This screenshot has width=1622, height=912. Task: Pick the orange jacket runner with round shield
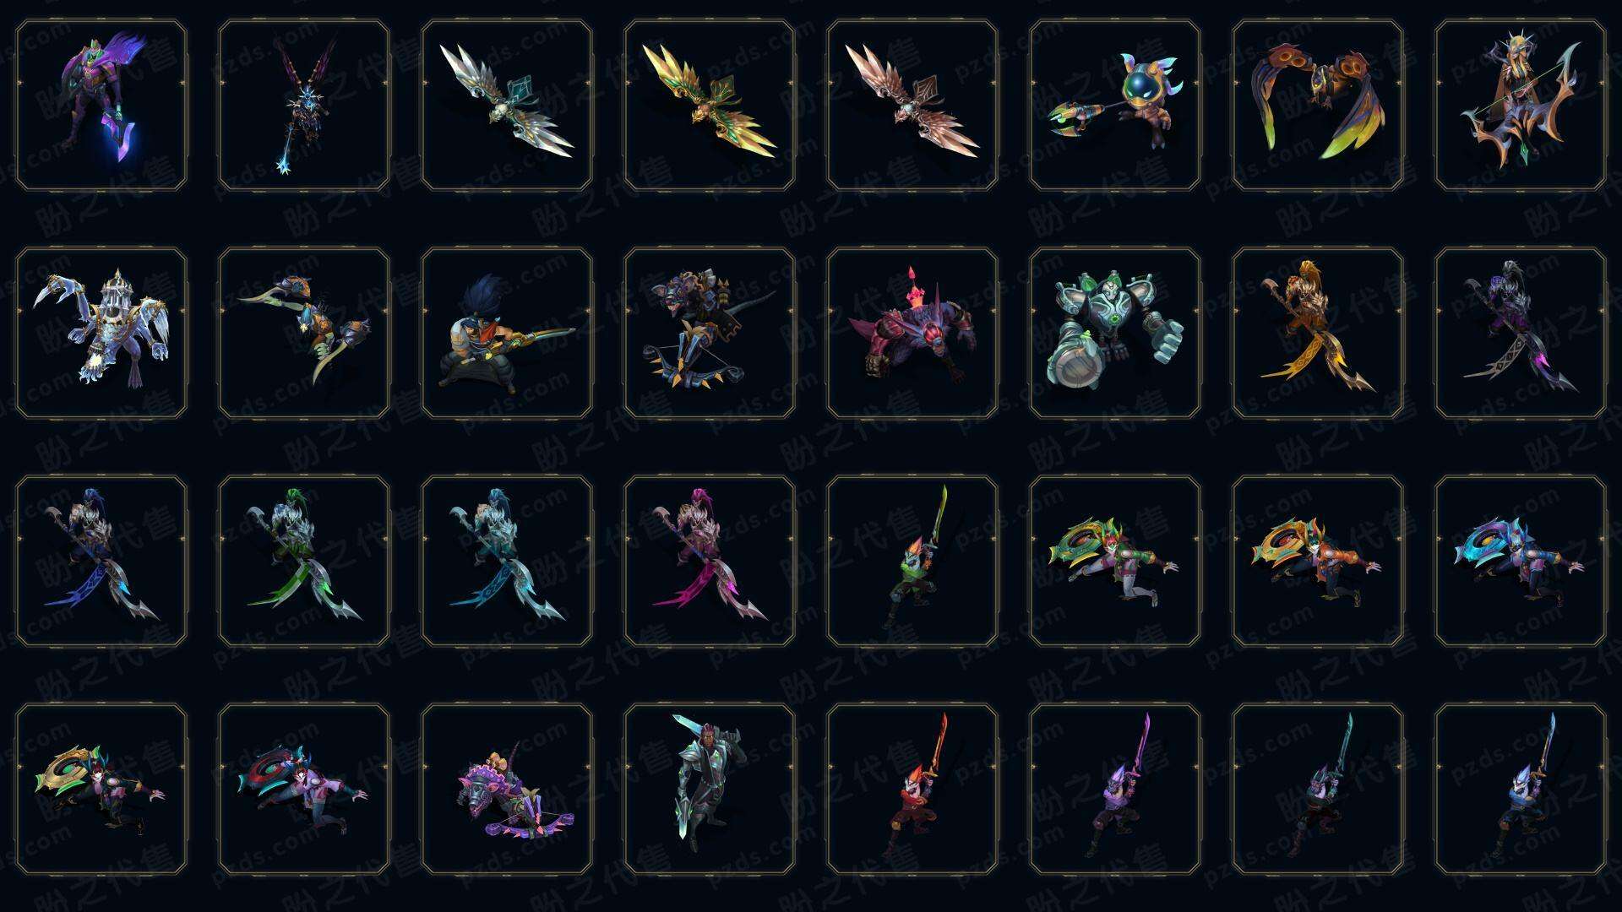point(1318,561)
